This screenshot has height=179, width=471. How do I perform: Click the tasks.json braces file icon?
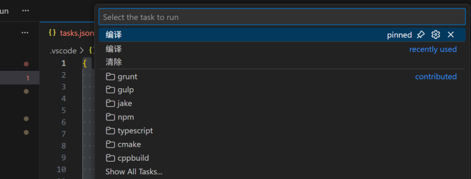(x=52, y=33)
